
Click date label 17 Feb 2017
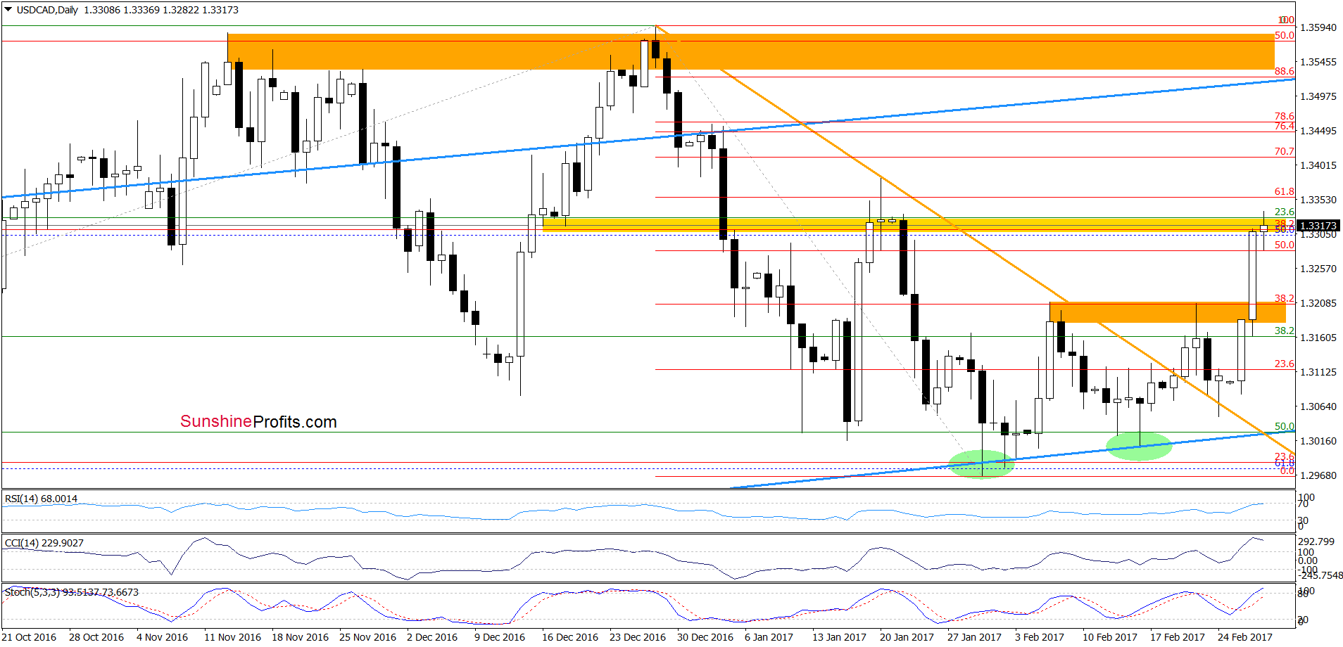(x=1178, y=637)
